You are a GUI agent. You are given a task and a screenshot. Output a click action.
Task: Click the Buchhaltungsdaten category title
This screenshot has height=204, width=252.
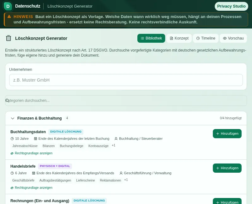tap(28, 132)
